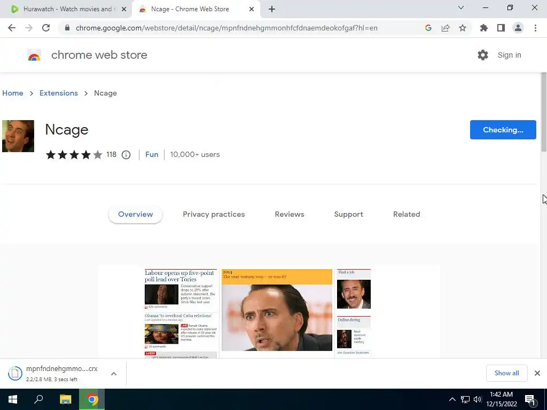Open the volume tray icon
The height and width of the screenshot is (410, 547).
click(x=478, y=399)
